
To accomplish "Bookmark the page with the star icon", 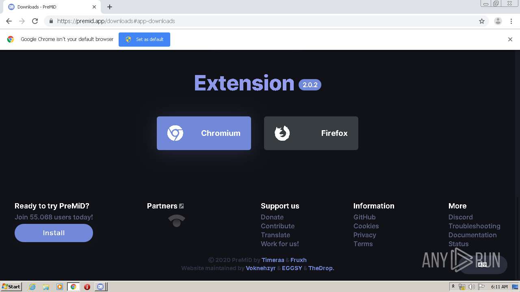I will [482, 21].
